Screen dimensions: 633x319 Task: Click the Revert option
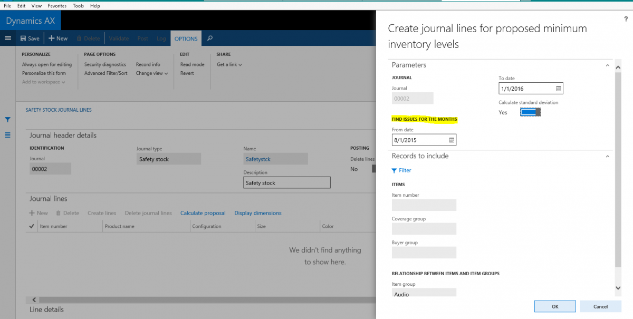(187, 73)
